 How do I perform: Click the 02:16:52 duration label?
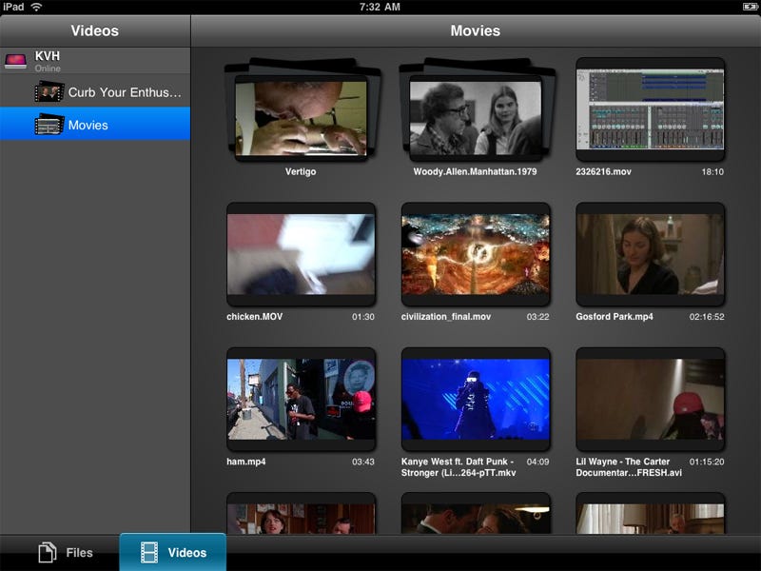click(707, 317)
